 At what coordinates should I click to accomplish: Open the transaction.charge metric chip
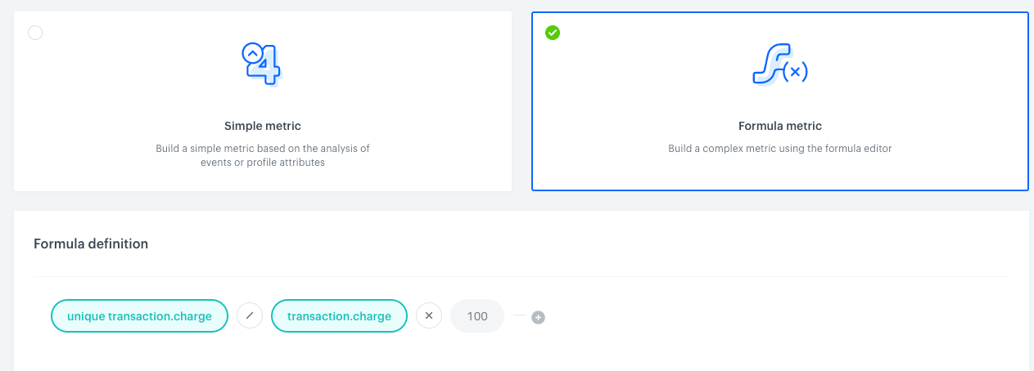click(x=339, y=316)
